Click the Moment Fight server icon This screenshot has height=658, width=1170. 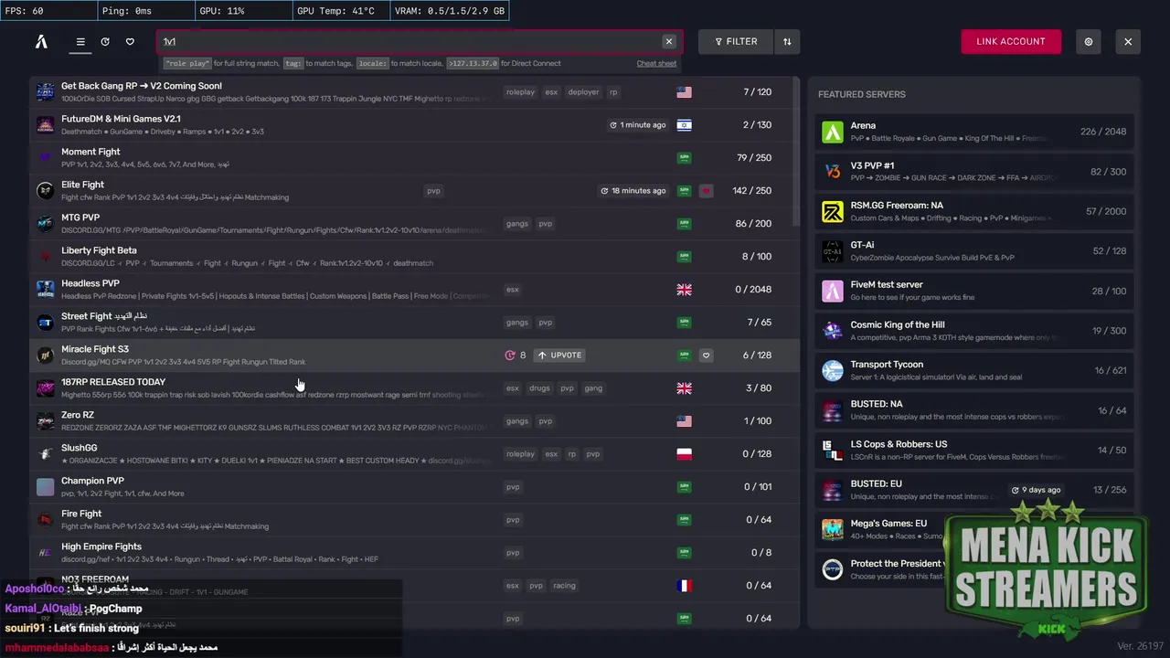point(45,158)
